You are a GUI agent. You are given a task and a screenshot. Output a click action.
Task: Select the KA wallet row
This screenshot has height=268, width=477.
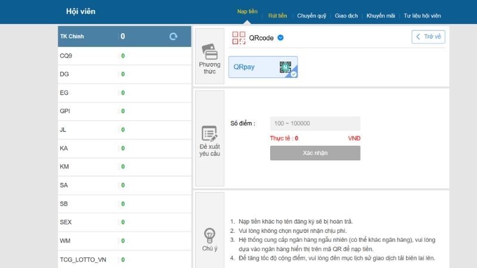pos(125,148)
